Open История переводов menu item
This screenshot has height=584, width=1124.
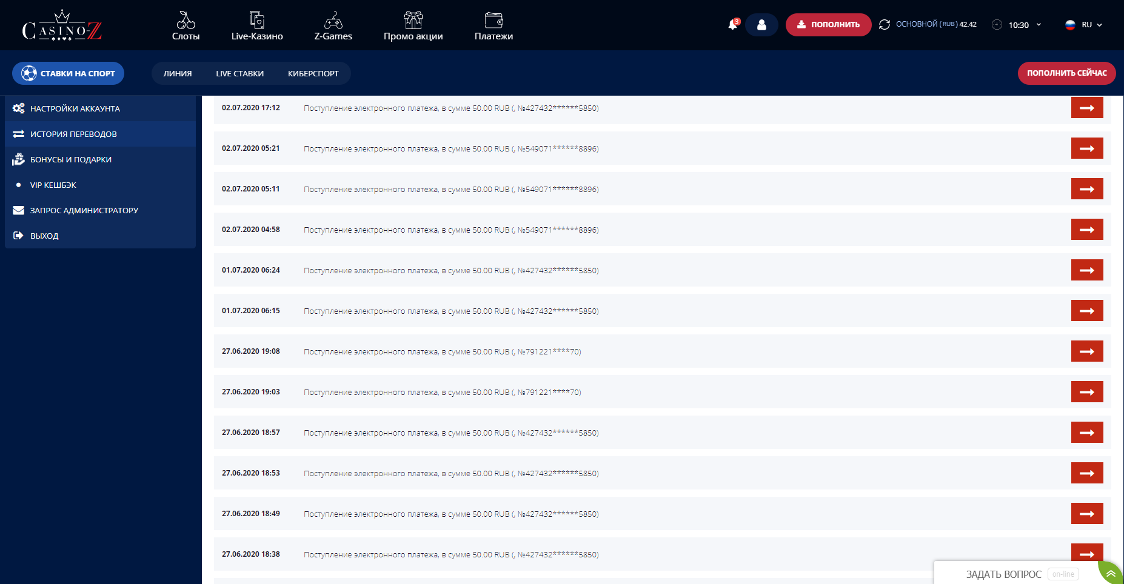[x=100, y=134]
